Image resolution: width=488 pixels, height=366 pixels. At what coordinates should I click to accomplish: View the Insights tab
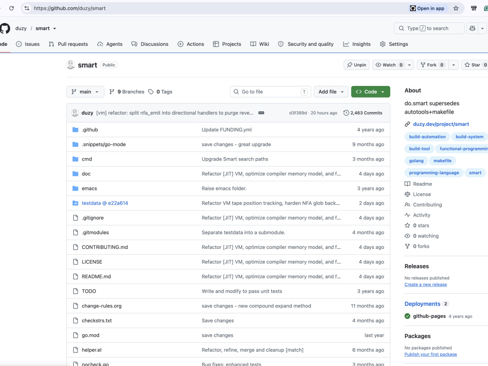coord(357,44)
